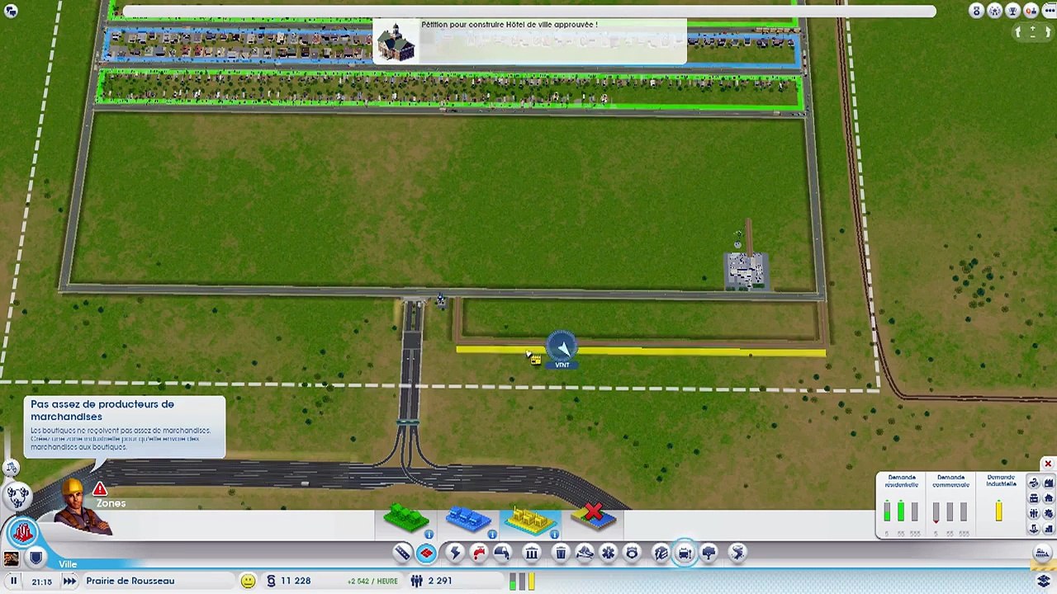Screen dimensions: 1057x594
Task: Open the town hall petition notification
Action: pos(529,41)
